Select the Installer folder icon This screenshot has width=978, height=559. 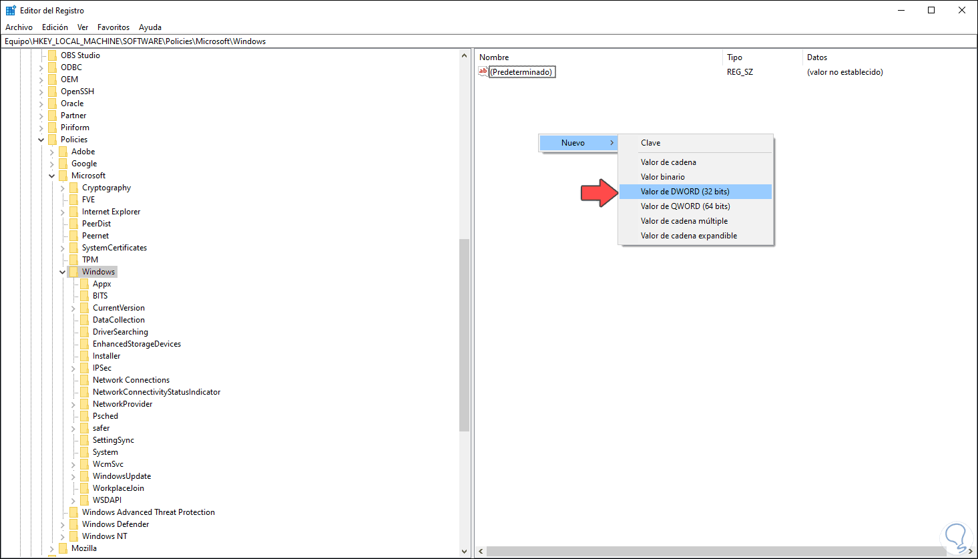[x=85, y=356]
